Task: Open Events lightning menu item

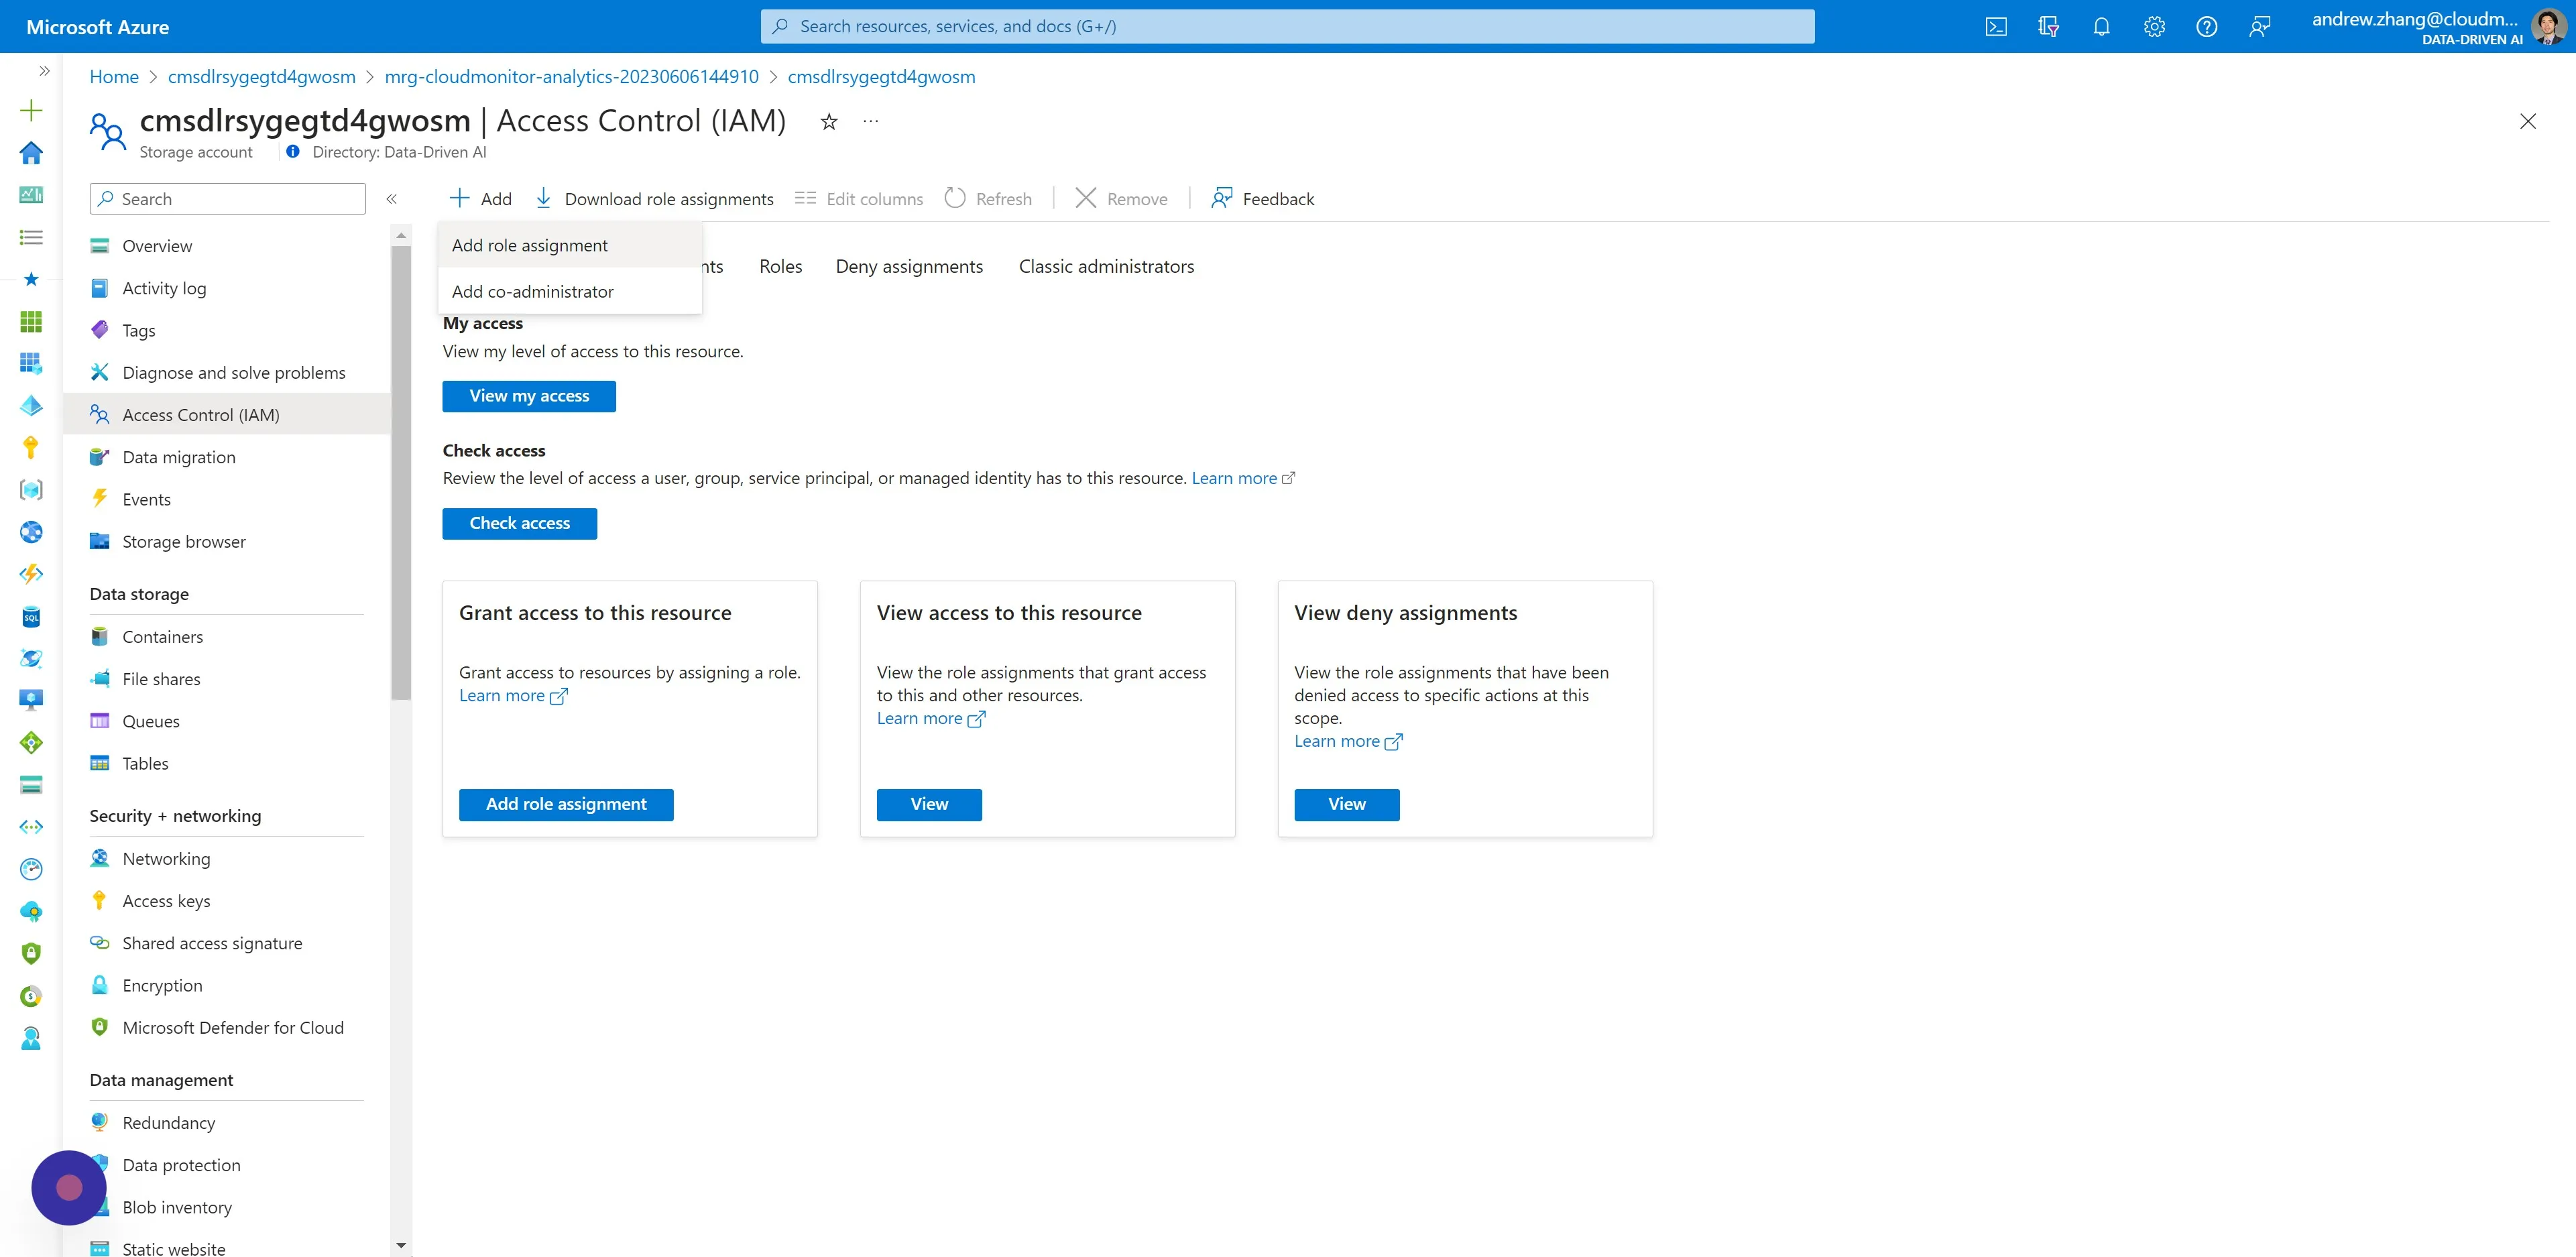Action: [227, 499]
